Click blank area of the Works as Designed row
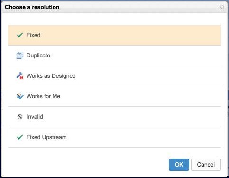 pos(147,76)
